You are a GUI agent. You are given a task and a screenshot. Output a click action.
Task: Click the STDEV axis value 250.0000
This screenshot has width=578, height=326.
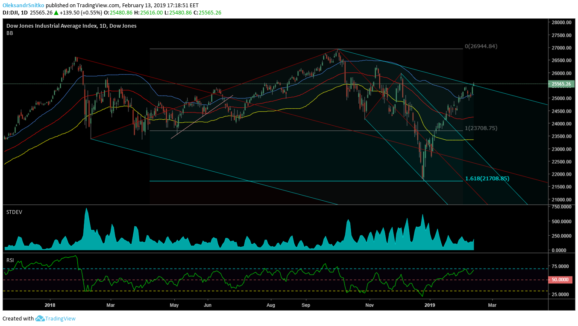(561, 236)
